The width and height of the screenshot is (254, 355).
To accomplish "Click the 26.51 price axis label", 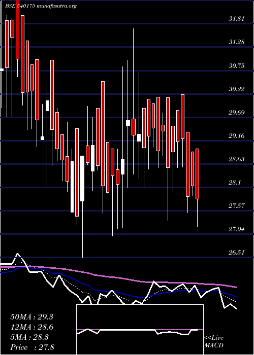I will [x=237, y=252].
